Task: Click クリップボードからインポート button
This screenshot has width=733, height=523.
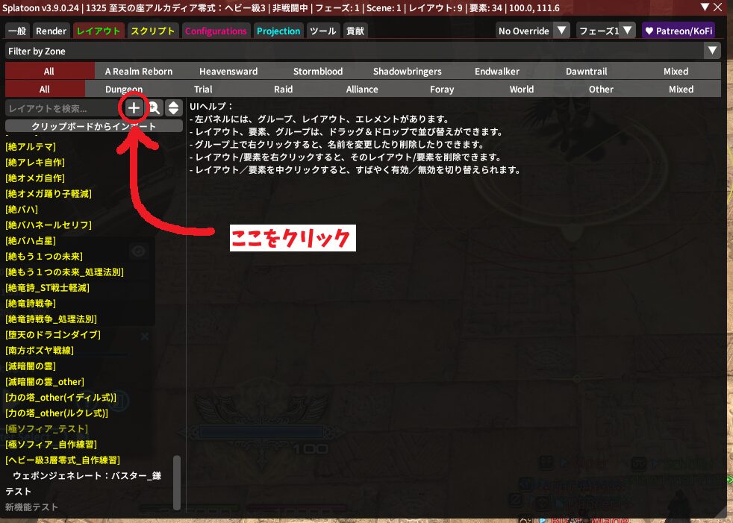Action: coord(94,126)
